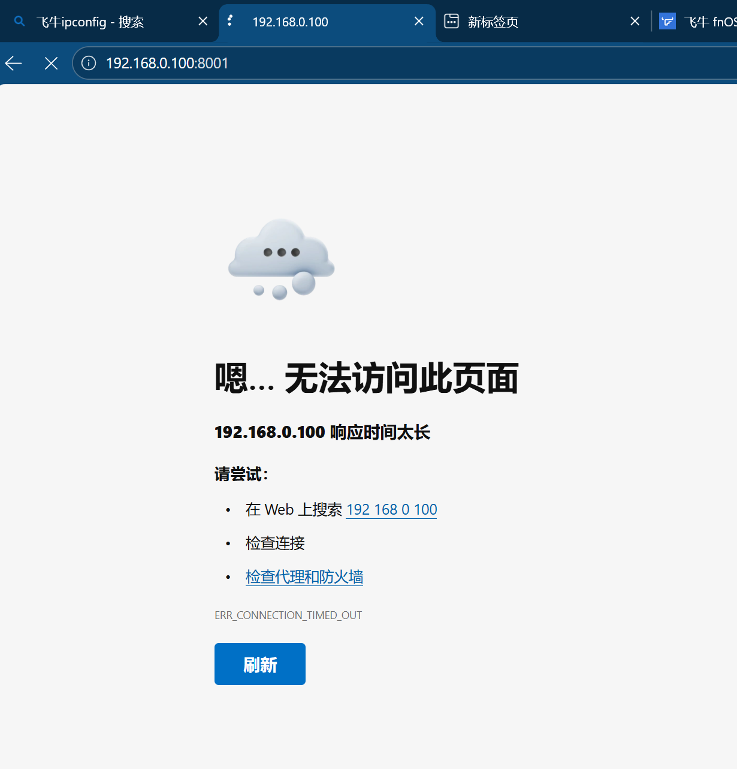Open the 检查代理和防火墙 link
The width and height of the screenshot is (737, 769).
click(304, 576)
